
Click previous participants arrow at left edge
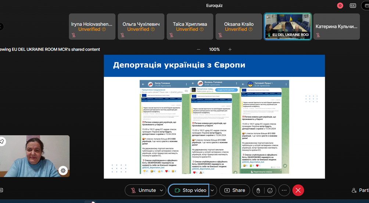point(1,26)
